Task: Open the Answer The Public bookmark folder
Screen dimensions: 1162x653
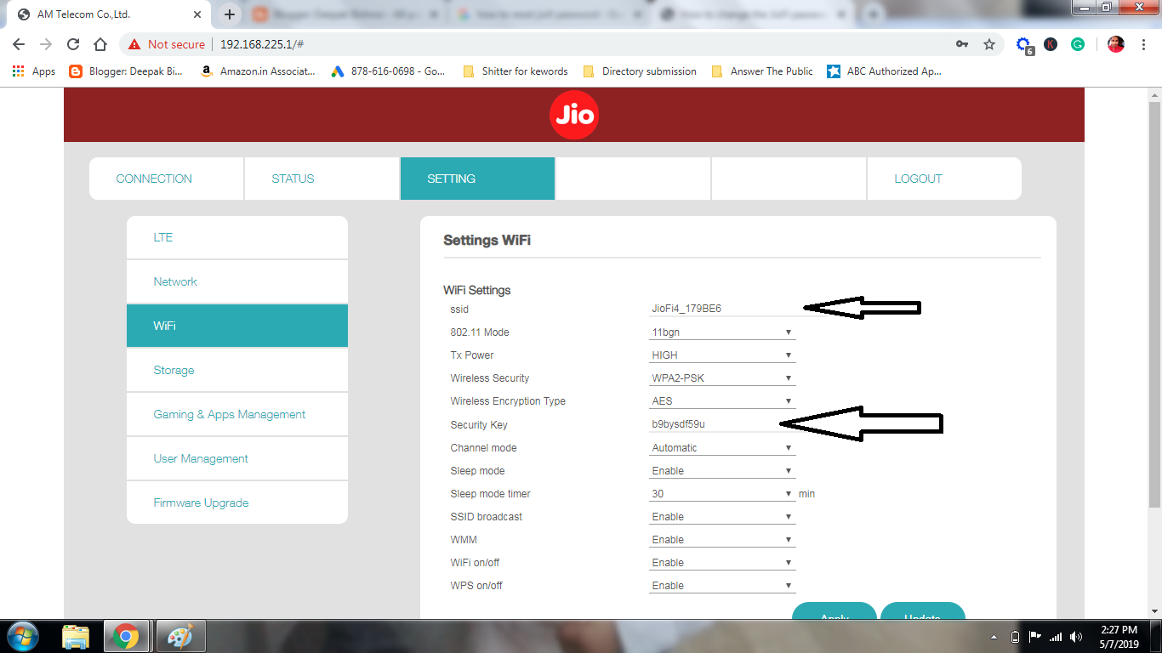Action: [762, 71]
